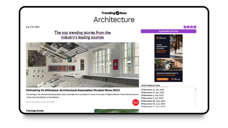Open the Flamingo Estate article title
This screenshot has width=228, height=128.
(x=35, y=111)
